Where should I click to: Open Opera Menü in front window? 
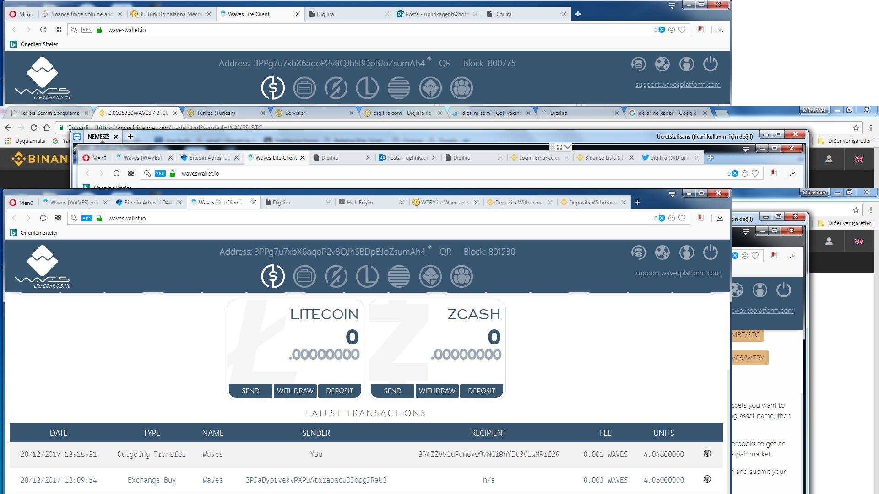pos(22,203)
